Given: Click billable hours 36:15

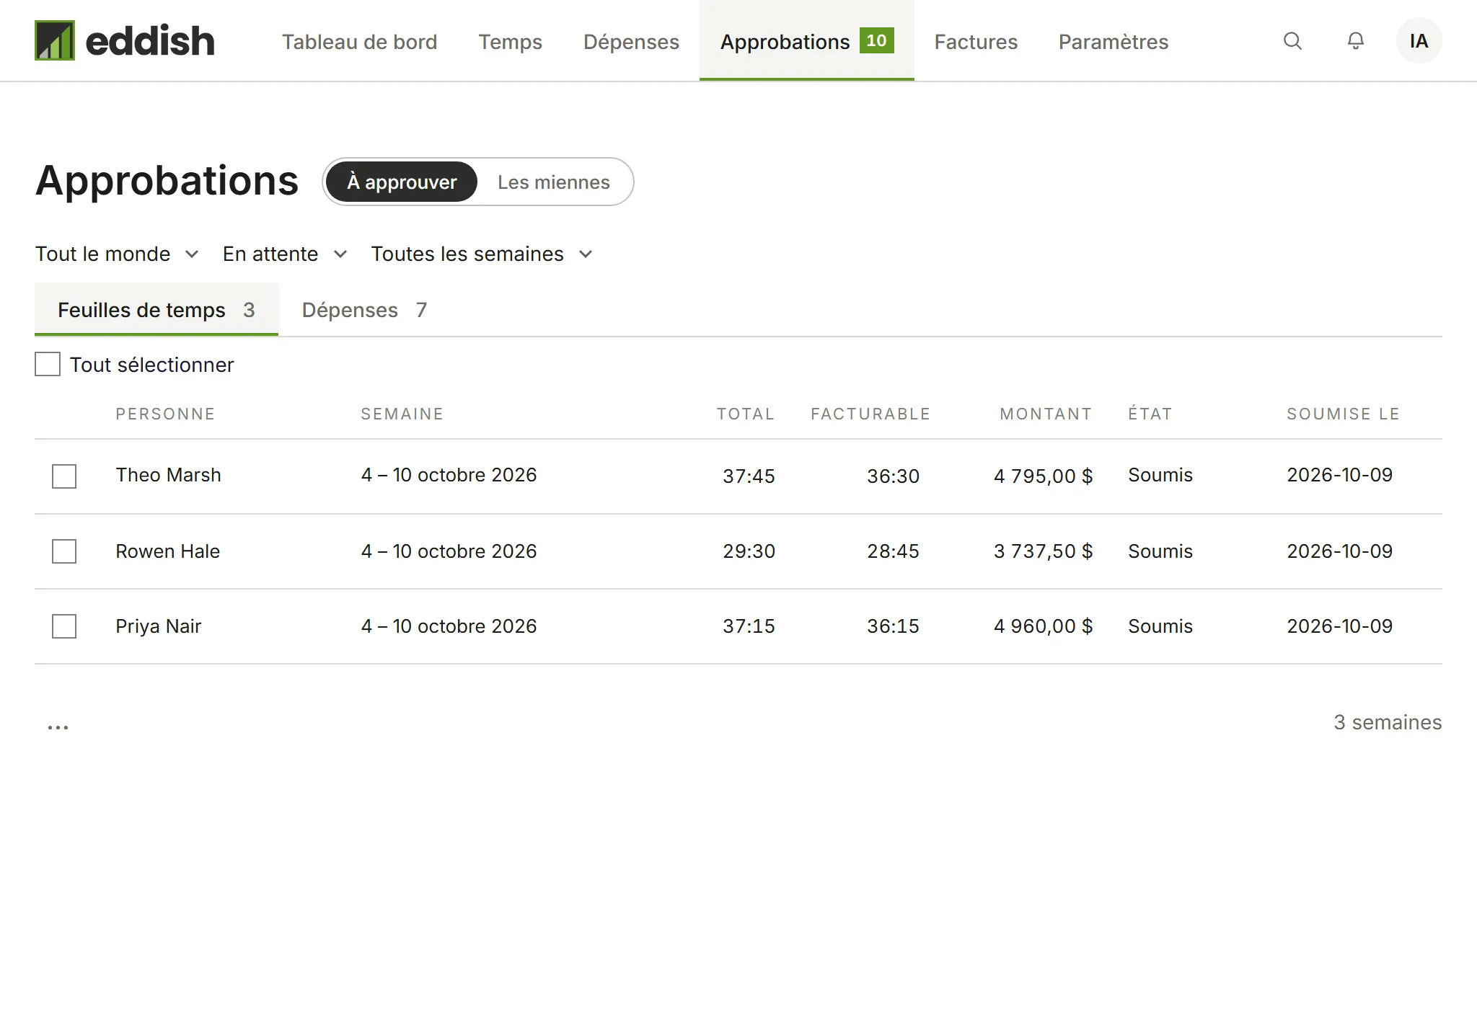Looking at the screenshot, I should [x=893, y=626].
